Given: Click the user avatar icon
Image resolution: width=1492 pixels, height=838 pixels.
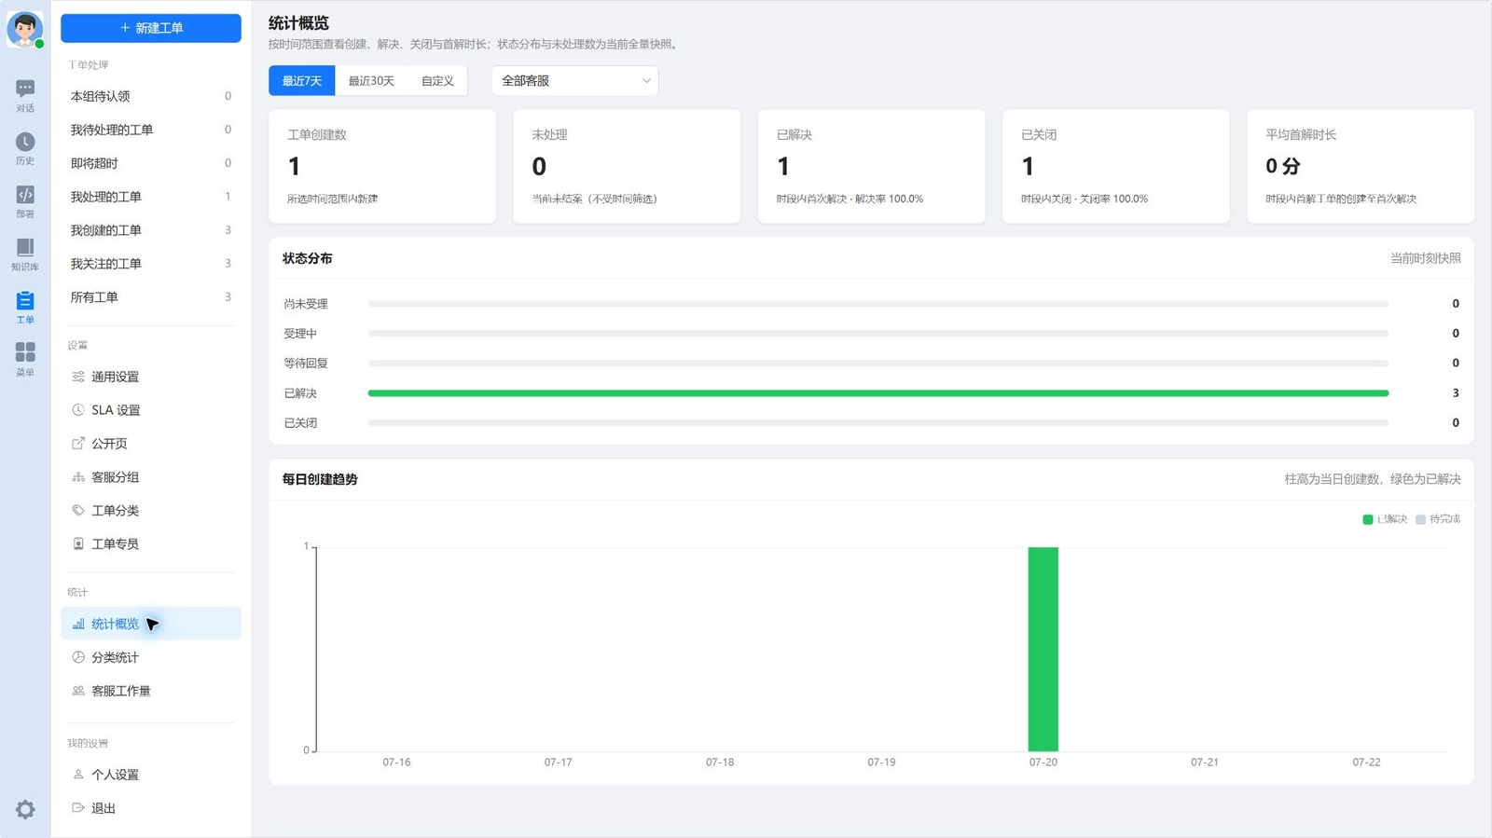Looking at the screenshot, I should (x=25, y=29).
